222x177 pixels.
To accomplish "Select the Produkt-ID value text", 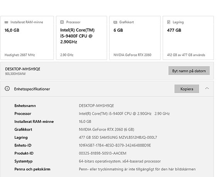I will 102,153.
